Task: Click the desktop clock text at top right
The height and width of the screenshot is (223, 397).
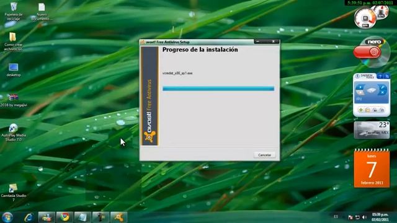Action: pos(370,2)
